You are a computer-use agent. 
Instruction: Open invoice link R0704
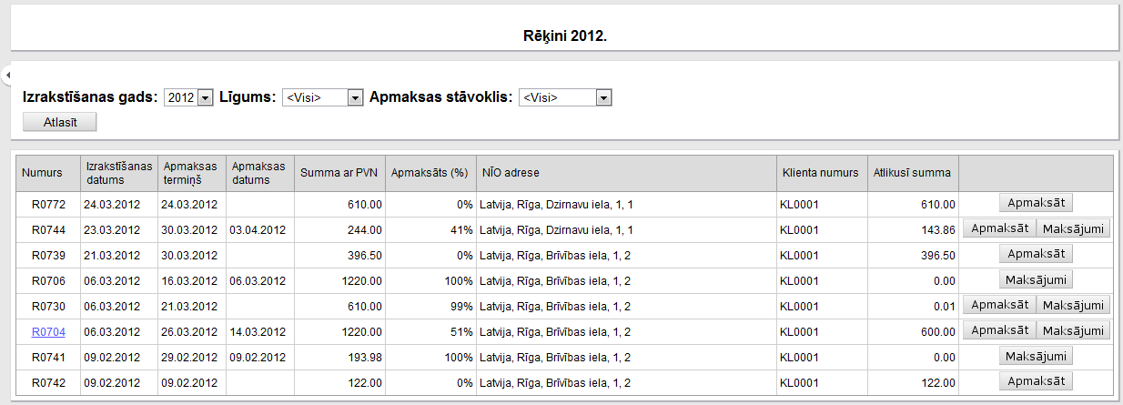[x=44, y=332]
